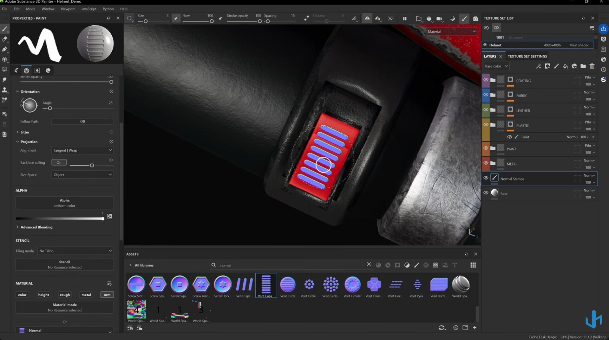Image resolution: width=609 pixels, height=340 pixels.
Task: Switch to Texture Set Settings tab
Action: coord(527,56)
